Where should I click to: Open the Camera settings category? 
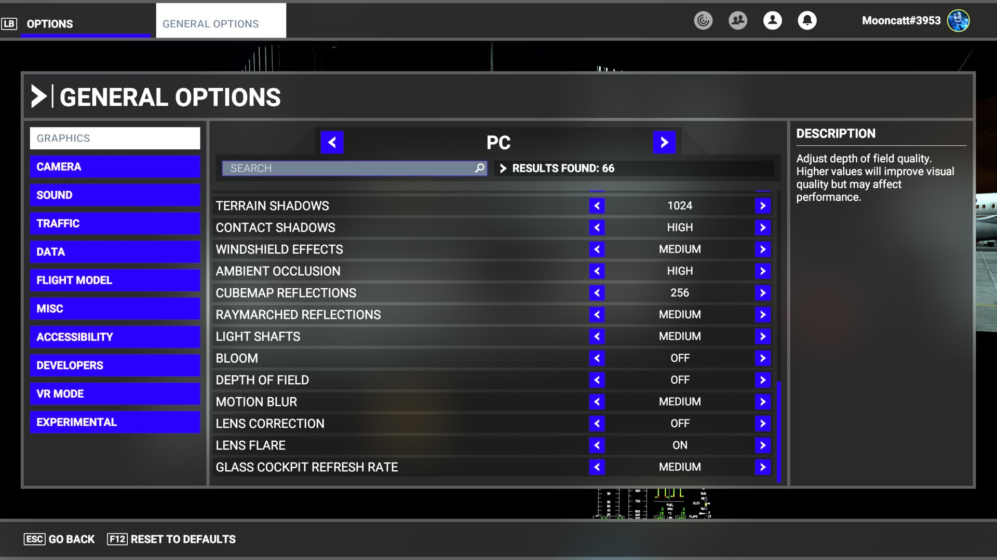pos(115,167)
